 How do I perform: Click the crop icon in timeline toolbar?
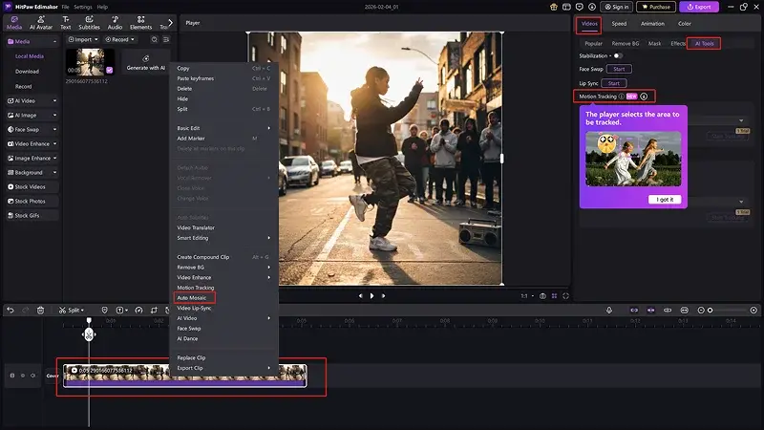coord(154,310)
